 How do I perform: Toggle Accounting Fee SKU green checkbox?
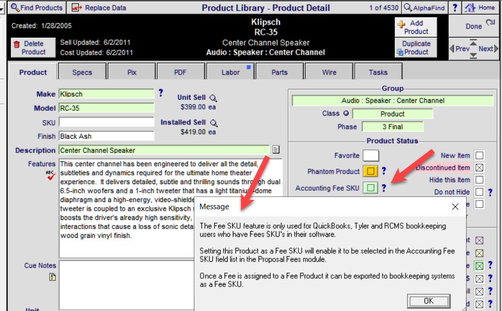[371, 188]
